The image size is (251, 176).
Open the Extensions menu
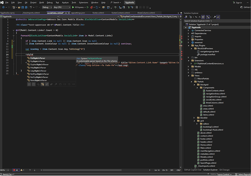coord(83,3)
